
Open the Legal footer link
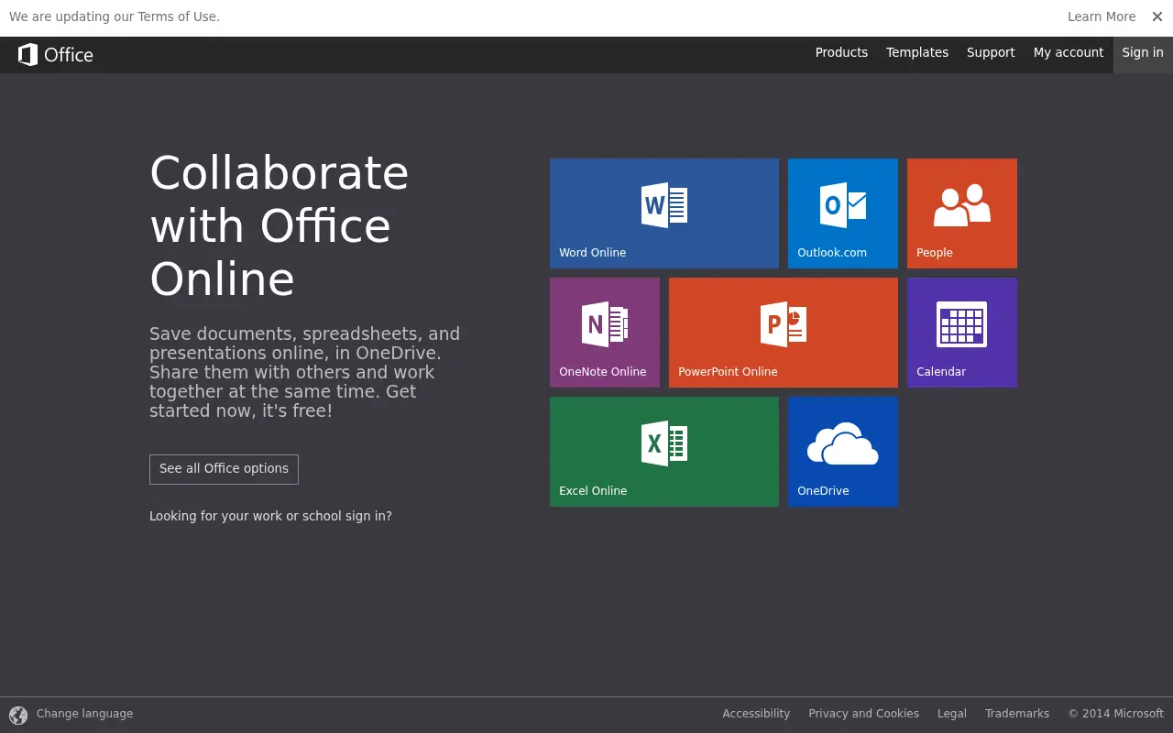[x=952, y=714]
